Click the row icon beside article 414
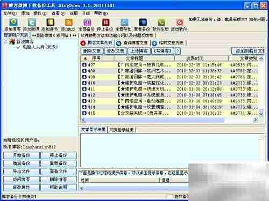 (x=84, y=107)
